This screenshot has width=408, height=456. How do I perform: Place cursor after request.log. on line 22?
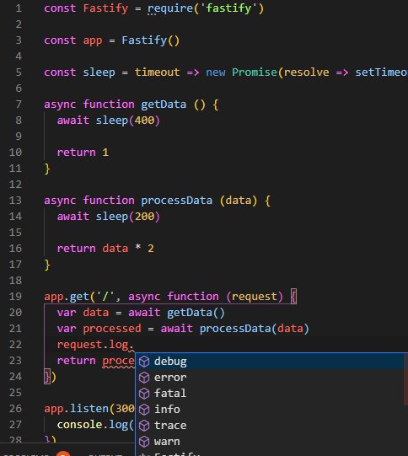tap(134, 345)
